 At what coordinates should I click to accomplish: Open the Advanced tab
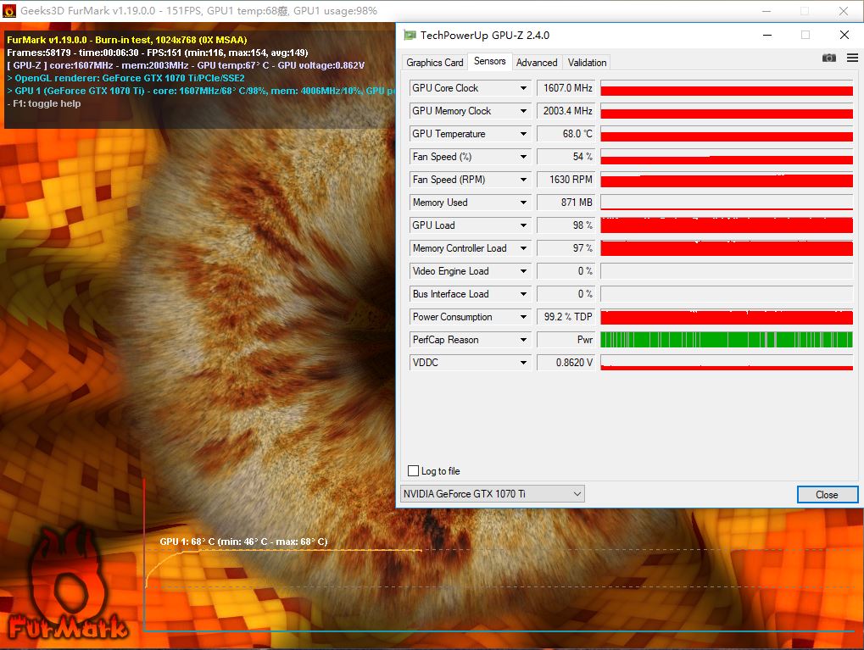537,62
